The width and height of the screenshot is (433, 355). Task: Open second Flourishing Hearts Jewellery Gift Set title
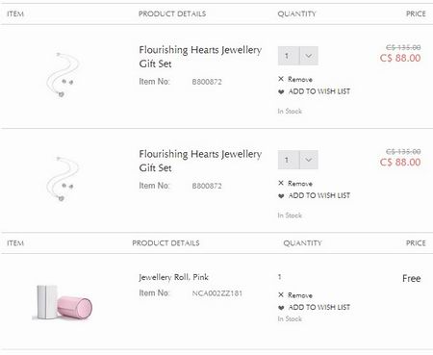[200, 161]
